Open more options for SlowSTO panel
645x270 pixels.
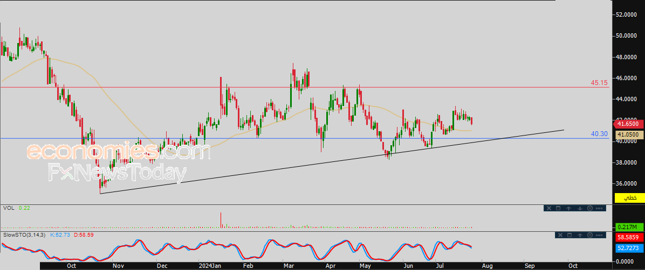tap(599, 235)
